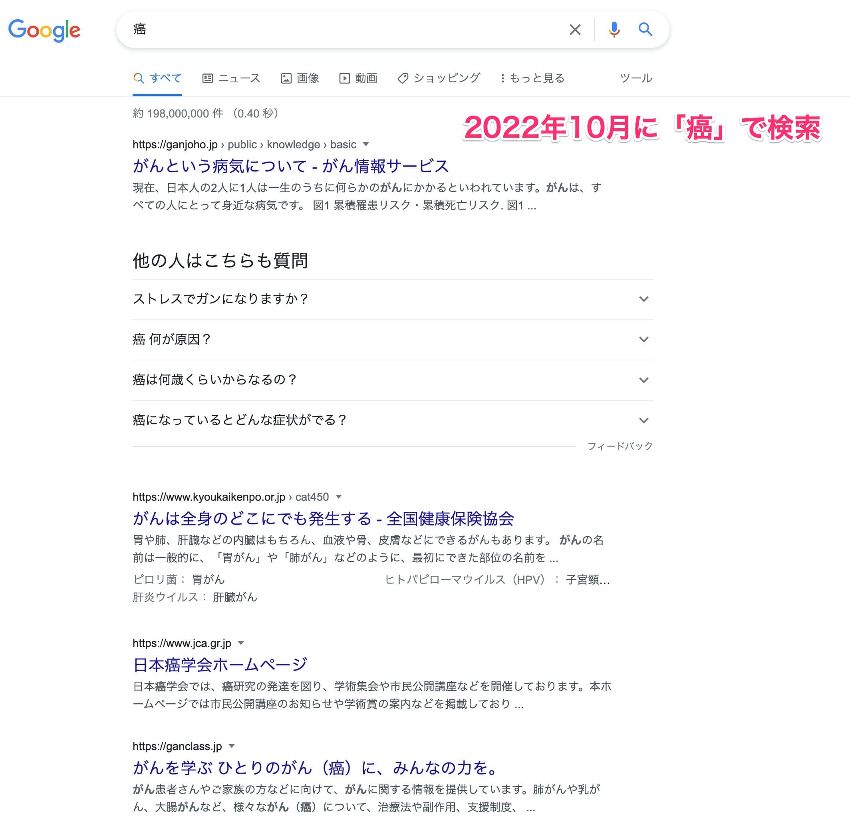
Task: Select the すべて tab
Action: pyautogui.click(x=157, y=78)
